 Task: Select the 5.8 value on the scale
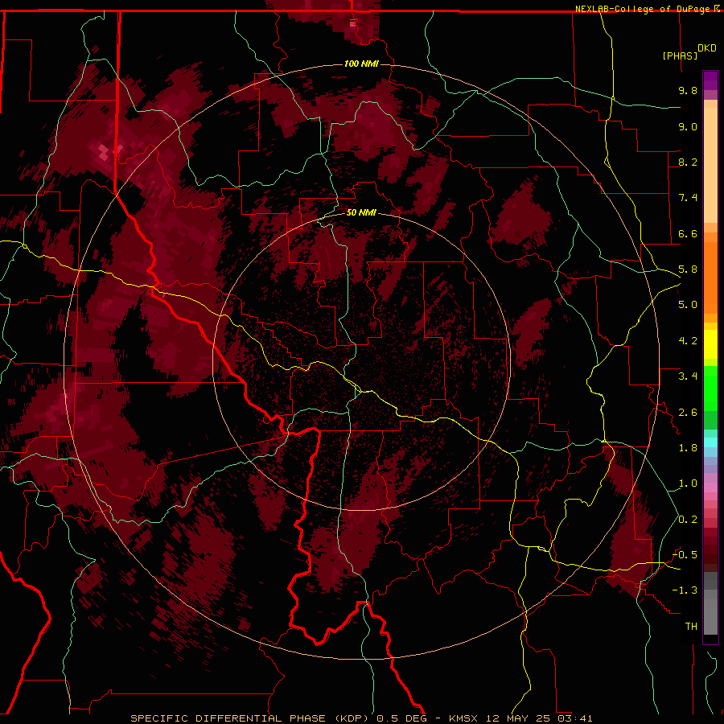tap(688, 269)
